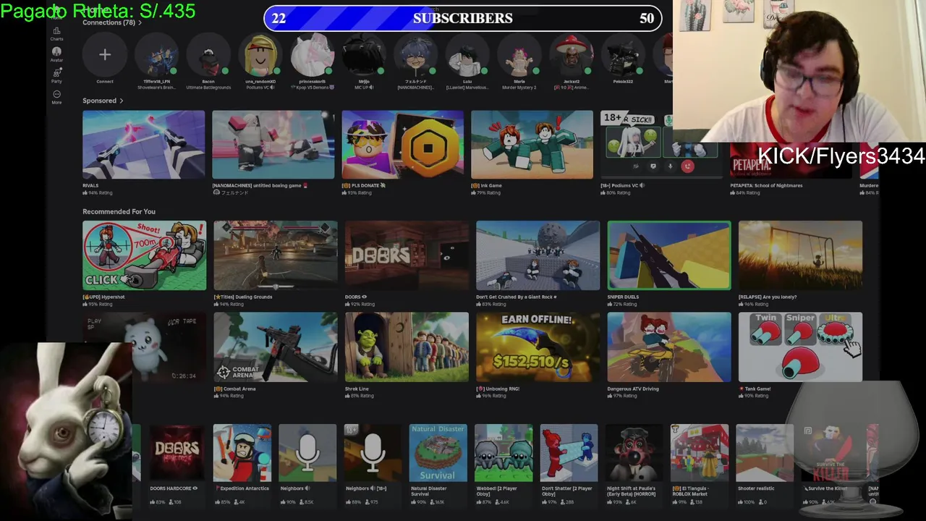This screenshot has height=521, width=926.
Task: Open the Hypershot game tile
Action: pos(144,255)
